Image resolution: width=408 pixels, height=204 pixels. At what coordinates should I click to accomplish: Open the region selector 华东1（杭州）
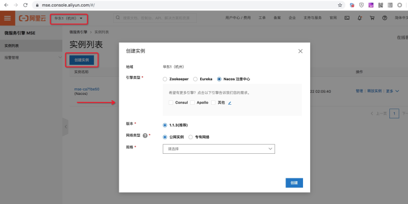point(69,19)
